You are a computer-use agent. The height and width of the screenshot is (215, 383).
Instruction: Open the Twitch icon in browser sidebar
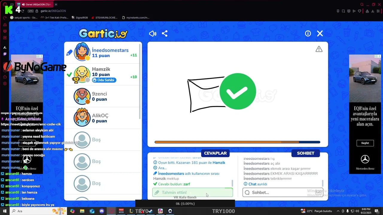point(5,54)
